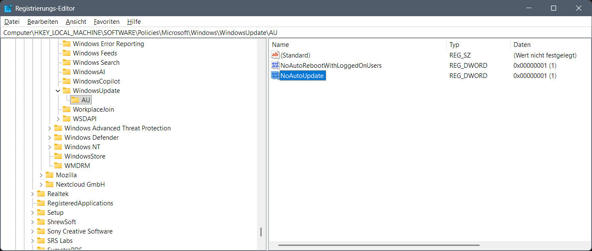Click the horizontal scrollbar in values pane

379,245
